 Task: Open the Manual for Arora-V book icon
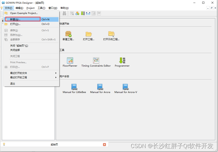pos(125,87)
